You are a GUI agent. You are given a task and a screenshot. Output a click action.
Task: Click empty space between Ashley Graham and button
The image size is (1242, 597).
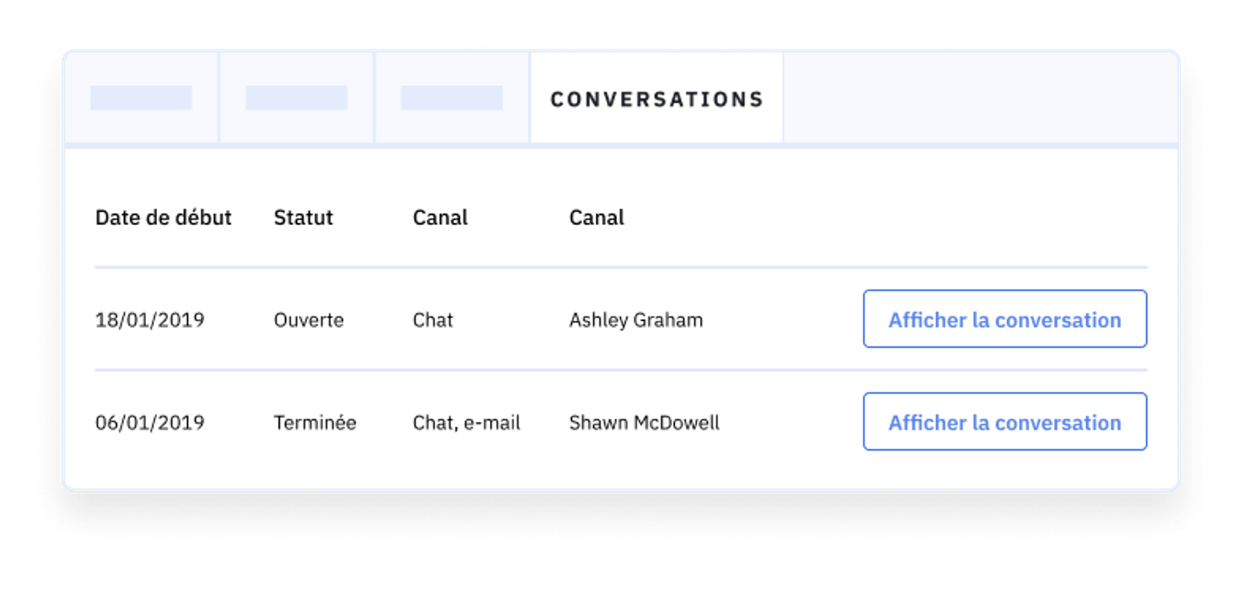click(783, 320)
